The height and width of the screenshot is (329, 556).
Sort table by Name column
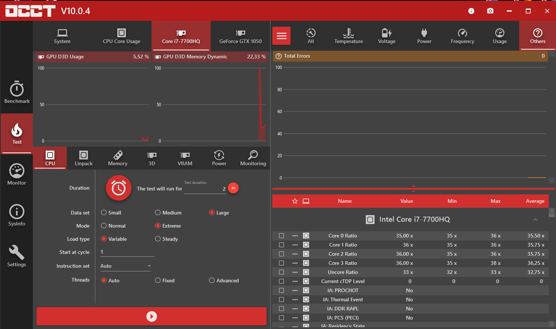point(345,201)
